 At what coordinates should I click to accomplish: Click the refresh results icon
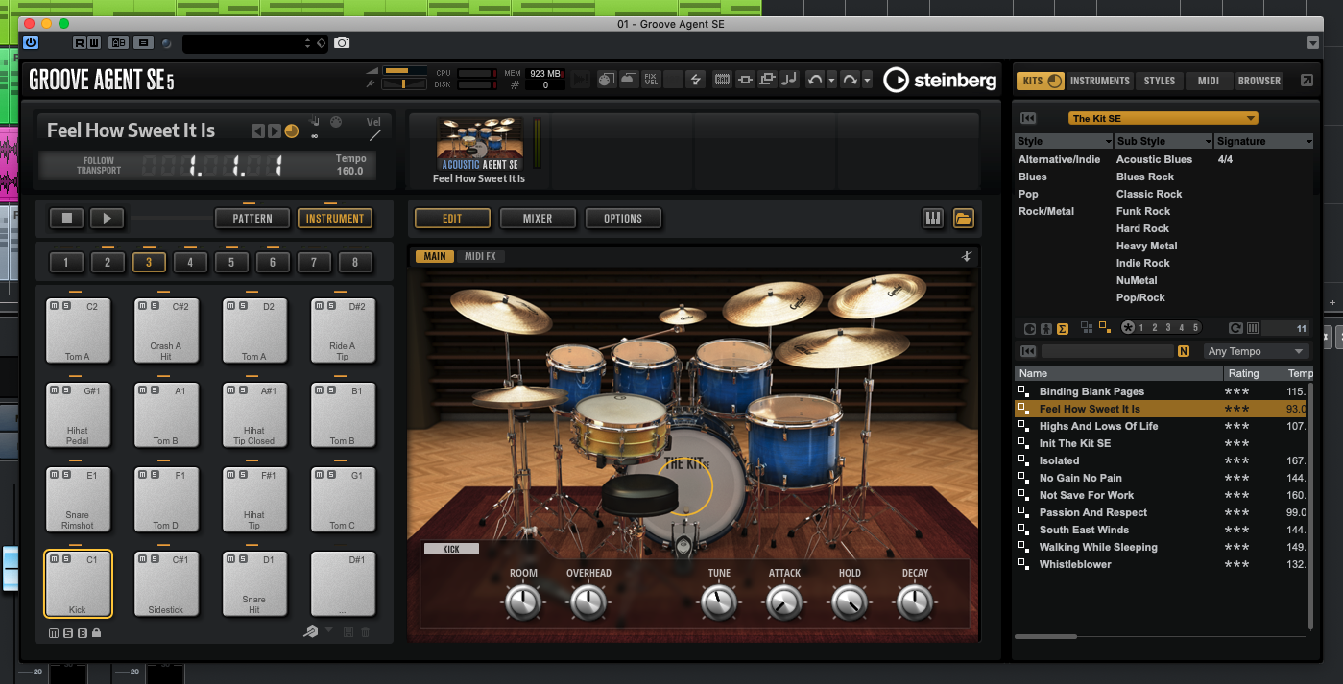(1235, 328)
